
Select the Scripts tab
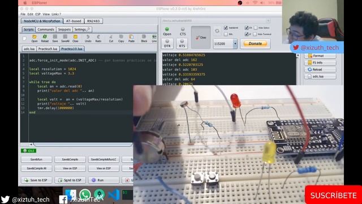pyautogui.click(x=29, y=29)
